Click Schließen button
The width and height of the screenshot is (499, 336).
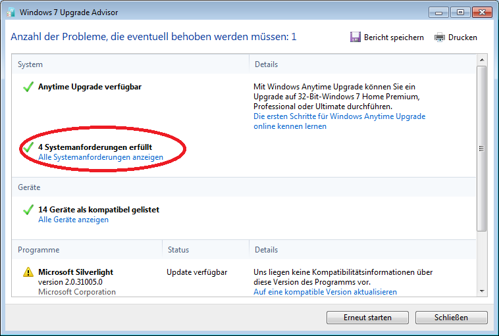click(451, 318)
